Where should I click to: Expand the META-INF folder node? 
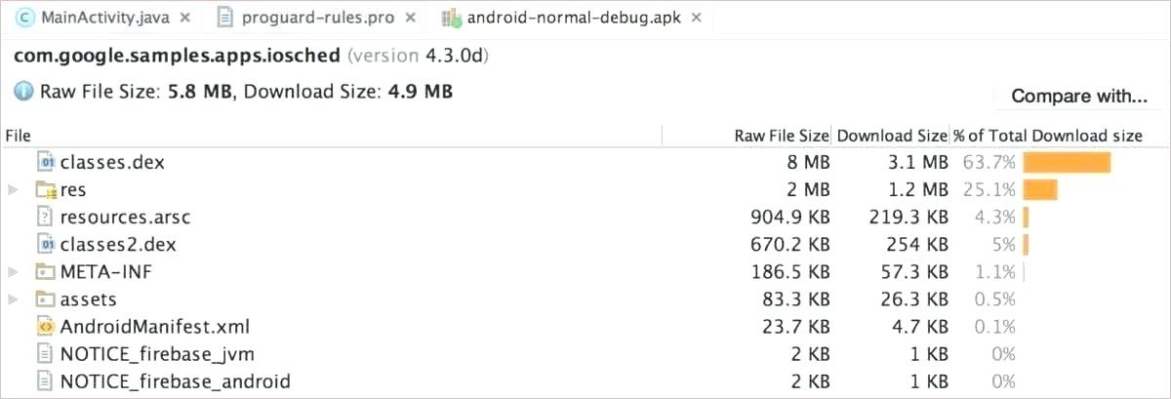tap(14, 271)
